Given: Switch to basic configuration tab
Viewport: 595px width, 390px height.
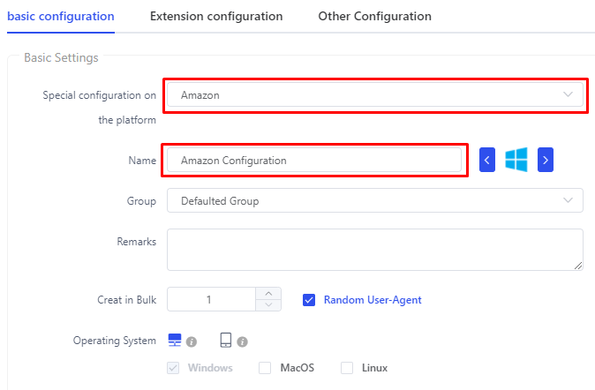Looking at the screenshot, I should [x=61, y=16].
